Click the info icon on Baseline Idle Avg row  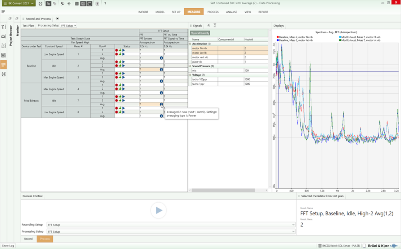click(x=161, y=69)
